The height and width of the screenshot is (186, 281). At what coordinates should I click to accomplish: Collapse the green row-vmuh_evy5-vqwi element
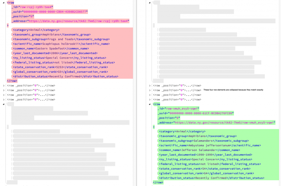(x=150, y=104)
